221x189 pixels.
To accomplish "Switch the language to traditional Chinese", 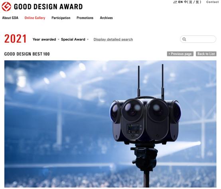I will [197, 2].
